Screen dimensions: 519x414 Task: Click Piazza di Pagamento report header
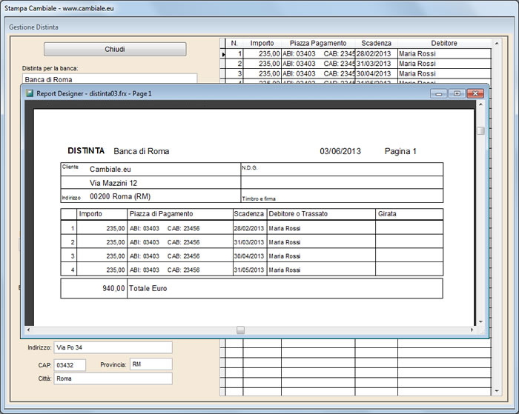coord(161,213)
